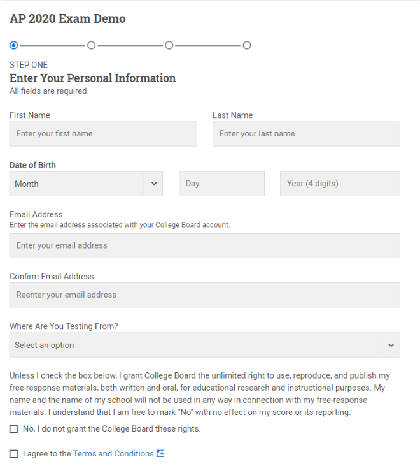
Task: Select the third step progress circle
Action: 169,45
